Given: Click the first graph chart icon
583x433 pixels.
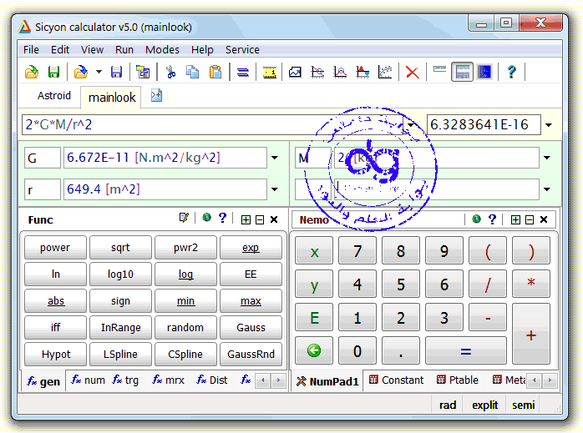Looking at the screenshot, I should 295,72.
